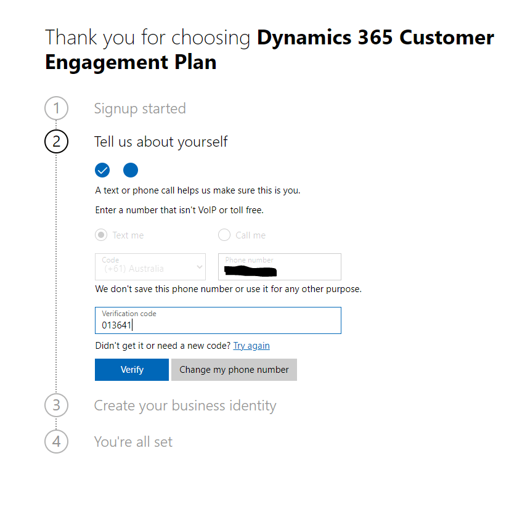
Task: Click into the Verification code field
Action: pos(218,320)
